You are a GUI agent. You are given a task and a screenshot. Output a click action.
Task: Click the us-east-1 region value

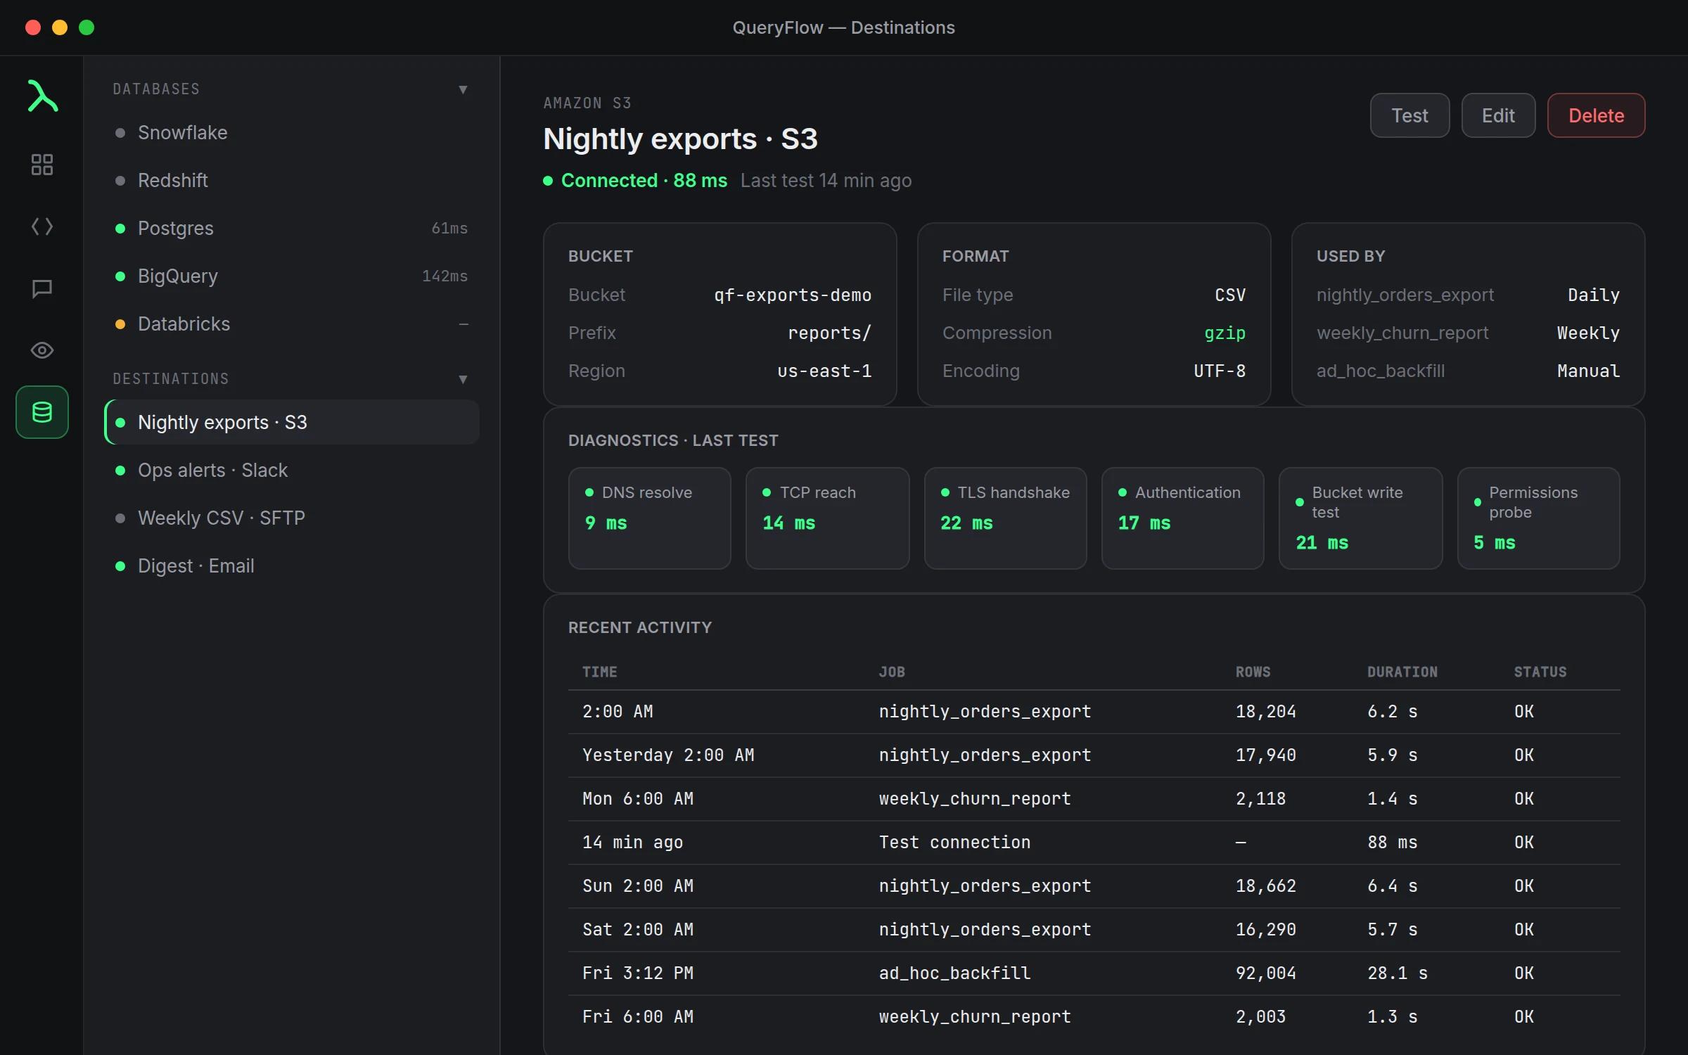tap(824, 371)
